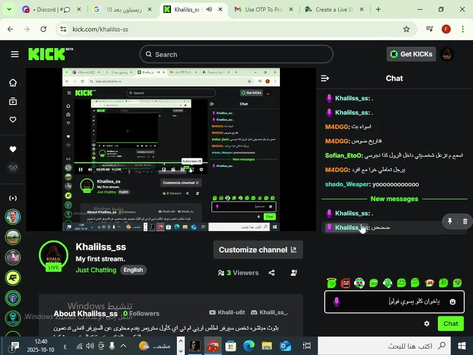473x355 pixels.
Task: Click the stream video player
Action: tap(171, 149)
